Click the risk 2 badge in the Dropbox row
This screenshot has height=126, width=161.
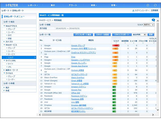pyautogui.click(x=114, y=105)
